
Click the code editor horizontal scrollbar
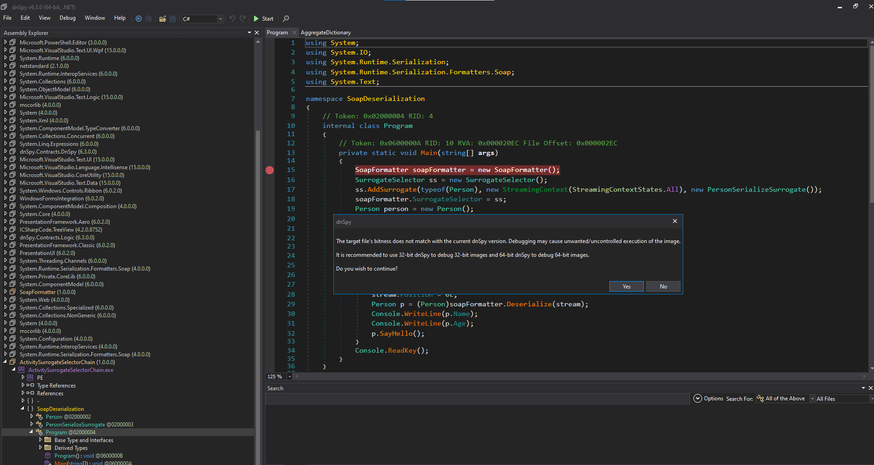(581, 376)
